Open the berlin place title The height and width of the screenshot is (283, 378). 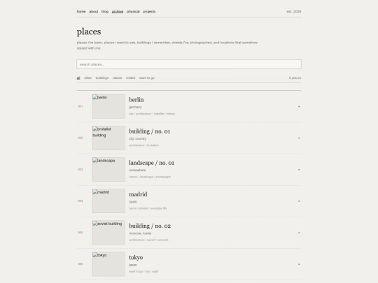(136, 100)
